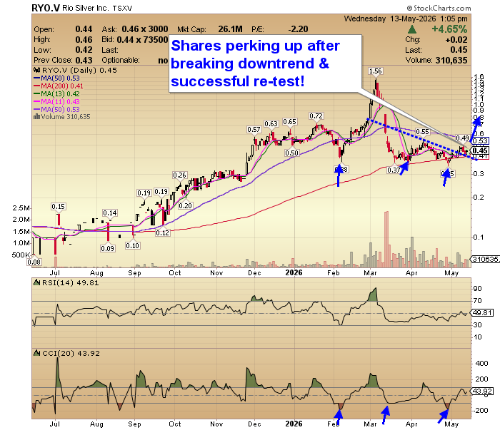Click the 43.92 CCI axis value box

point(482,391)
